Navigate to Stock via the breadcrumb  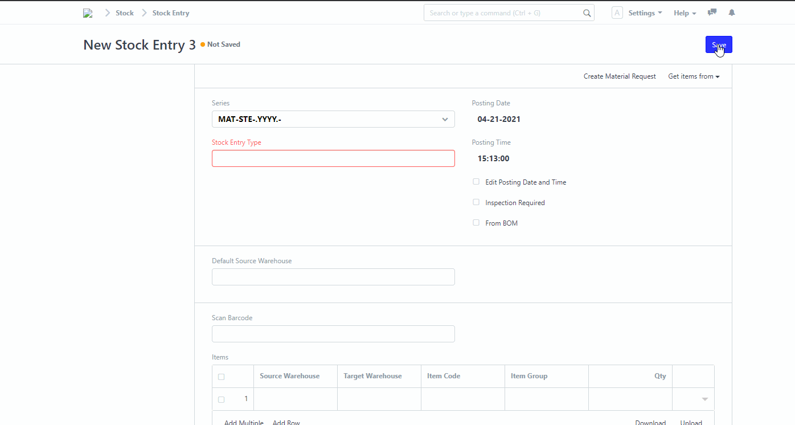pyautogui.click(x=124, y=13)
